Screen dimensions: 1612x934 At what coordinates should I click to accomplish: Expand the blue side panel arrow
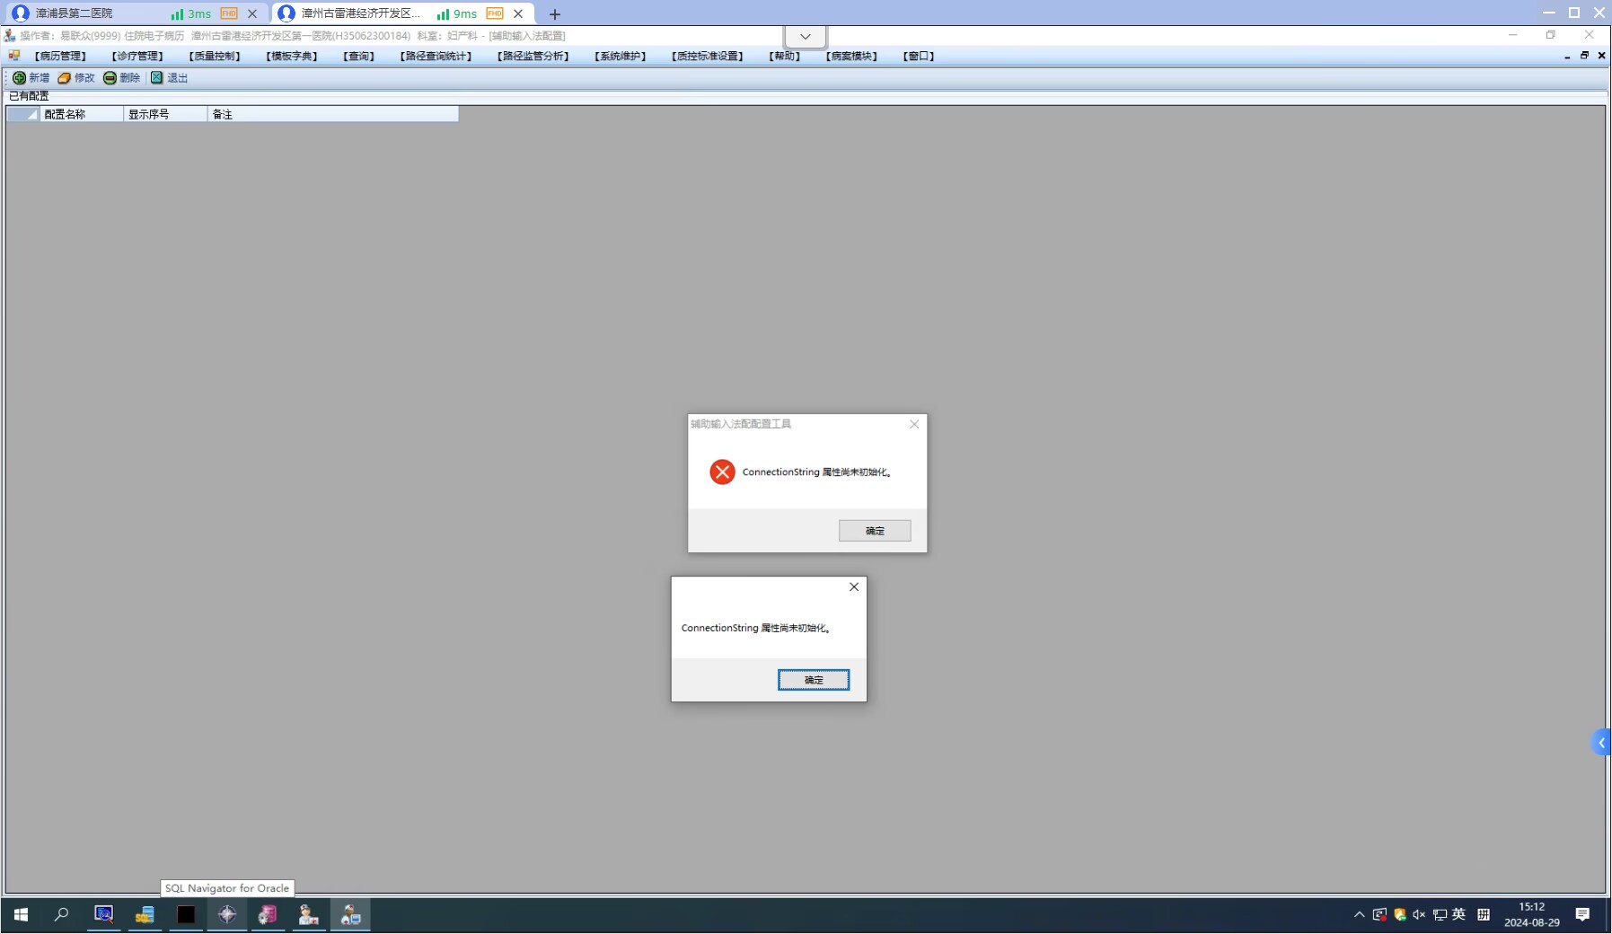click(x=1601, y=743)
